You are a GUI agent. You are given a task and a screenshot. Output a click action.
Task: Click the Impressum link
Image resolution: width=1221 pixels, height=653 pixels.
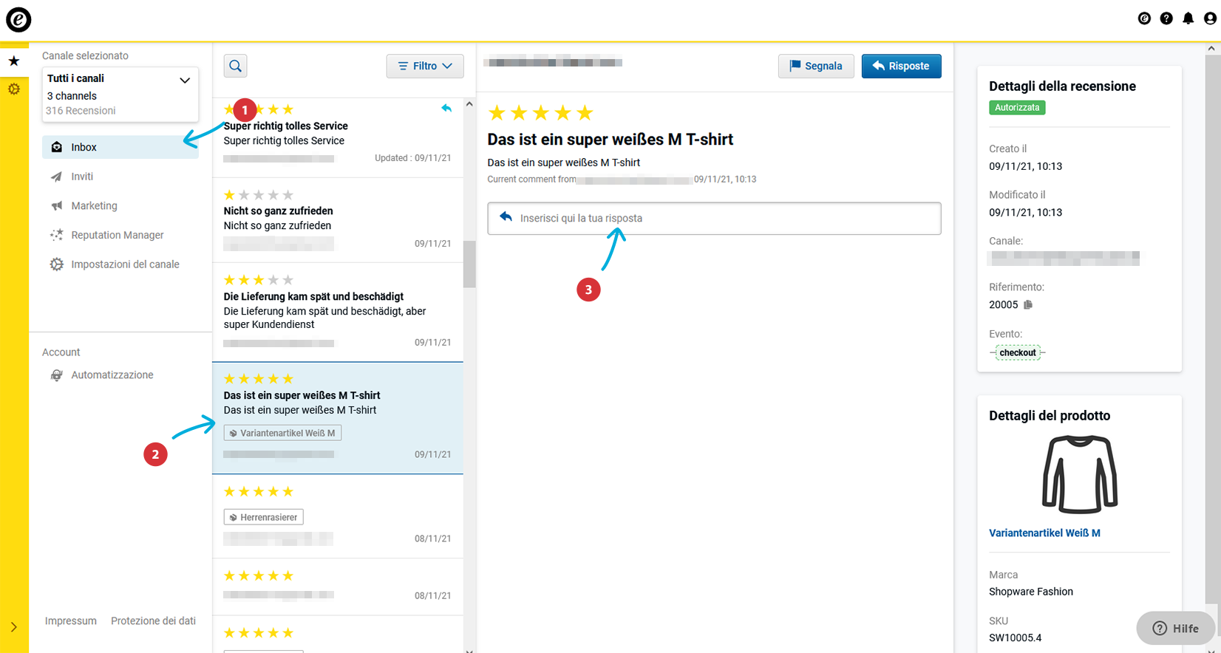[x=71, y=621]
